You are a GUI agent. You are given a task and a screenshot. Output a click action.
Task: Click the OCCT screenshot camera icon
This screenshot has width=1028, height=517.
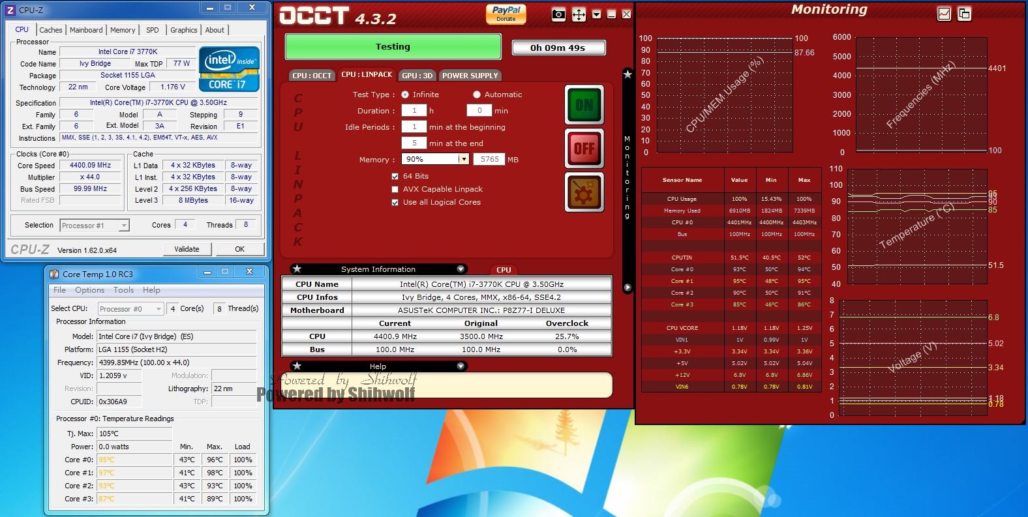558,14
